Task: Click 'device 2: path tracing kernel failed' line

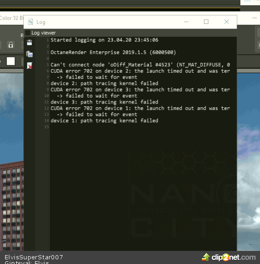Action: pyautogui.click(x=105, y=83)
